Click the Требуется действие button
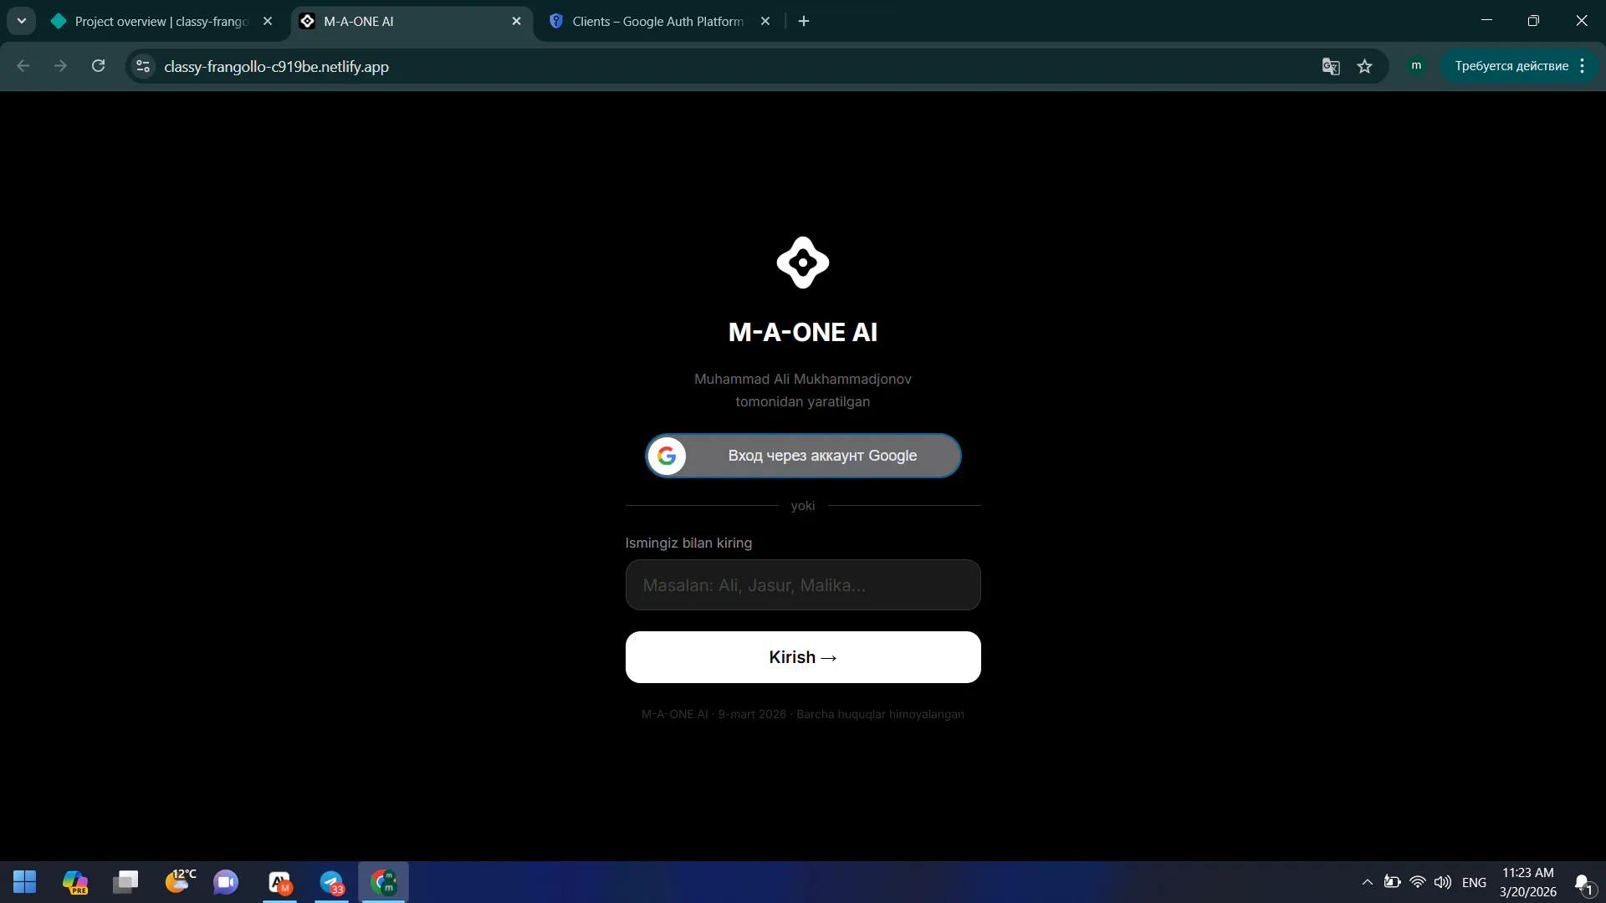The image size is (1606, 903). (x=1511, y=66)
